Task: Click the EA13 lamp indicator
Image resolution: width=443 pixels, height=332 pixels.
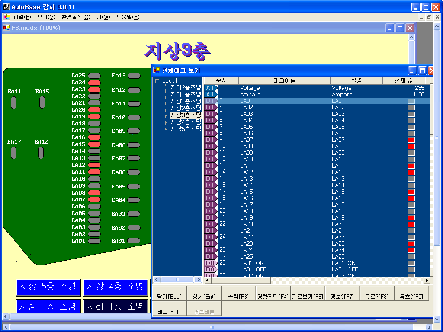Action: [134, 76]
